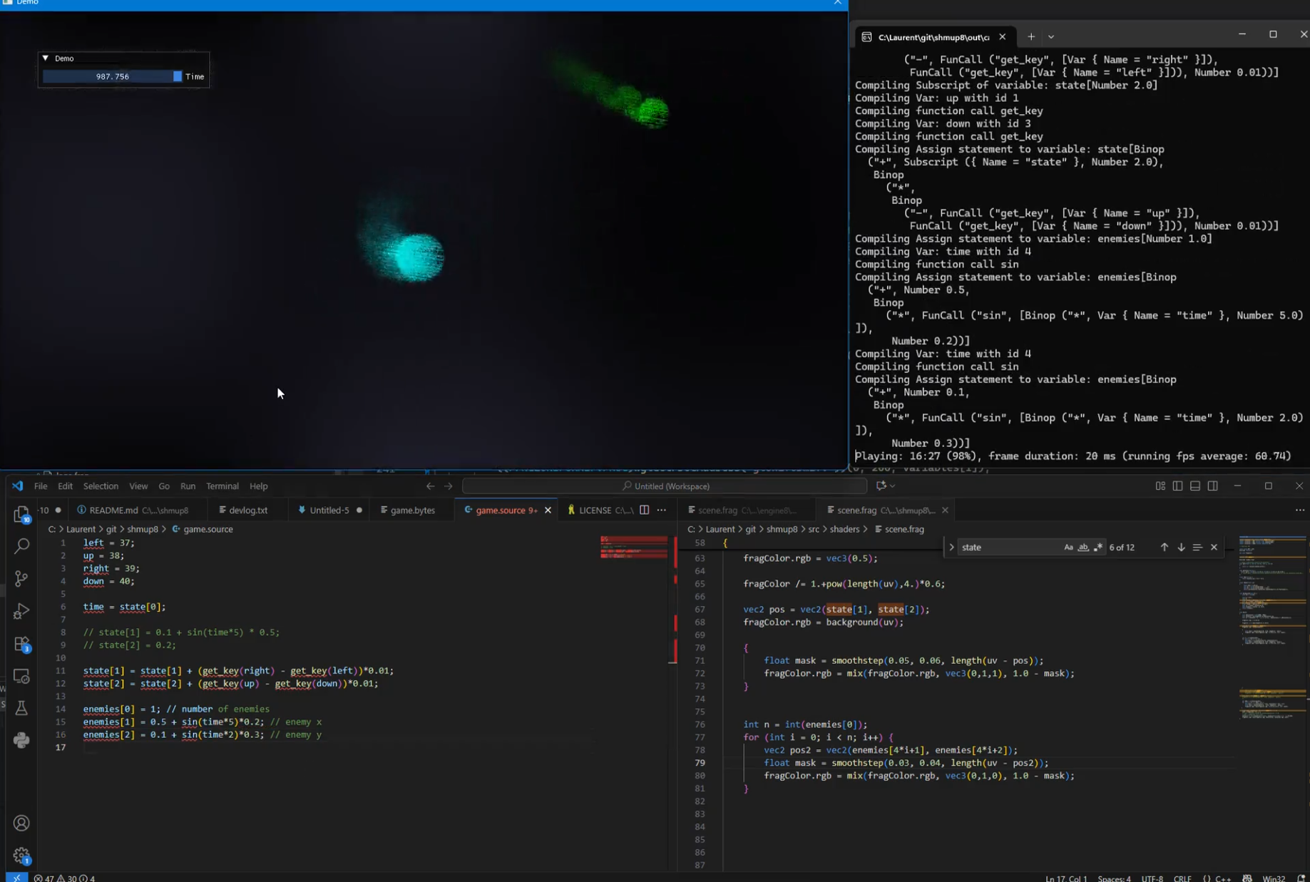Toggle match case in the find widget
Screen dimensions: 1310x882
(1068, 547)
